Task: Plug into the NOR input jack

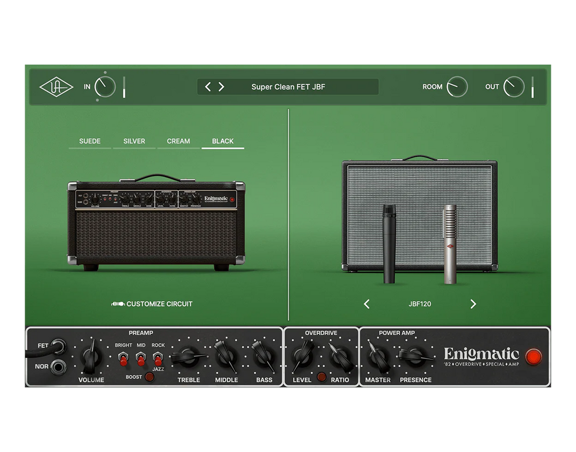Action: [x=58, y=367]
